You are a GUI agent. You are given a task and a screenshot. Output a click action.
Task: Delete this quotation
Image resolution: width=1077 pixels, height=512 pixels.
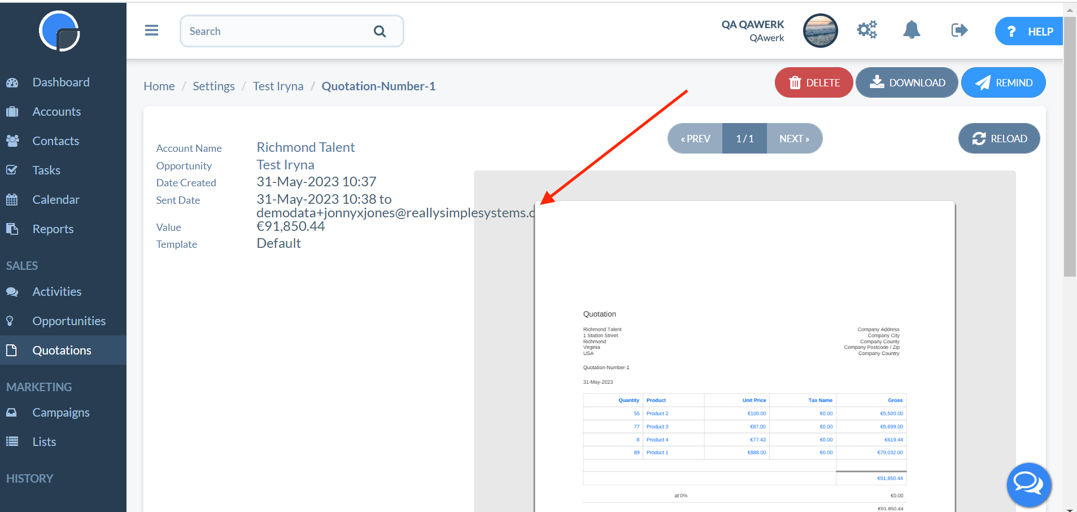pyautogui.click(x=814, y=82)
